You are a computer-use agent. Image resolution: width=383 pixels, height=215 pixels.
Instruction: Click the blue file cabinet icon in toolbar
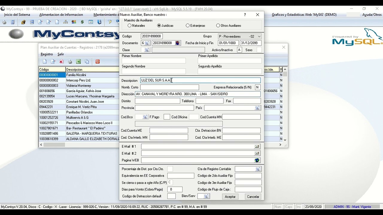[99, 22]
